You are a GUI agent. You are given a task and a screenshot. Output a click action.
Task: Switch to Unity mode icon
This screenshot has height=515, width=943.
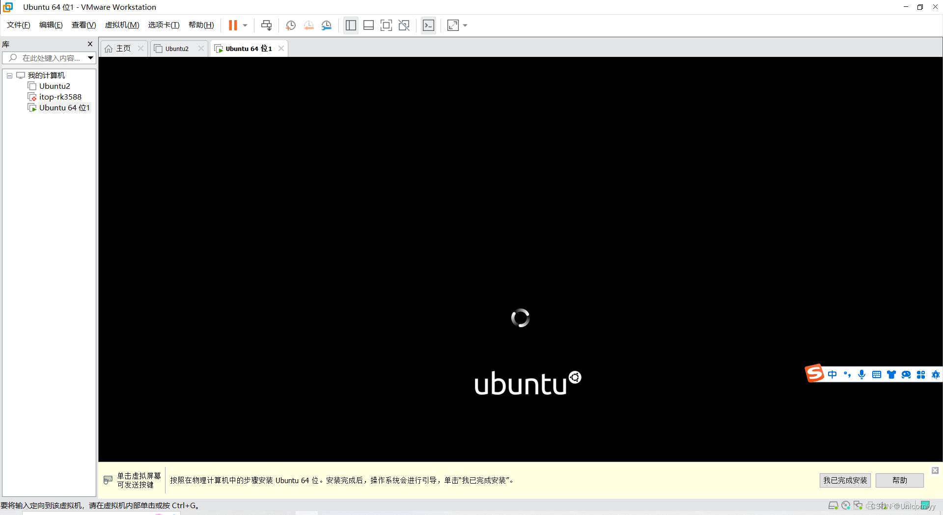click(x=404, y=25)
